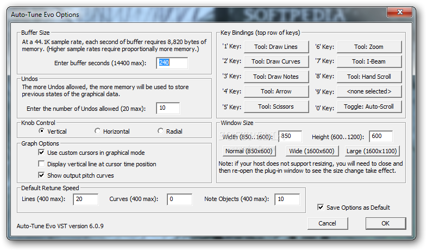This screenshot has width=427, height=251.
Task: Click the Lines retune speed field
Action: 86,199
